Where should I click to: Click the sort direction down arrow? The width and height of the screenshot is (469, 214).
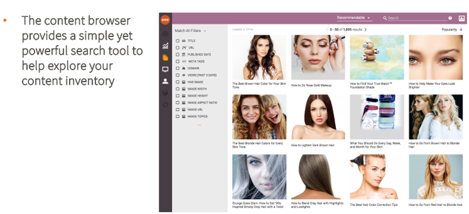coord(461,30)
